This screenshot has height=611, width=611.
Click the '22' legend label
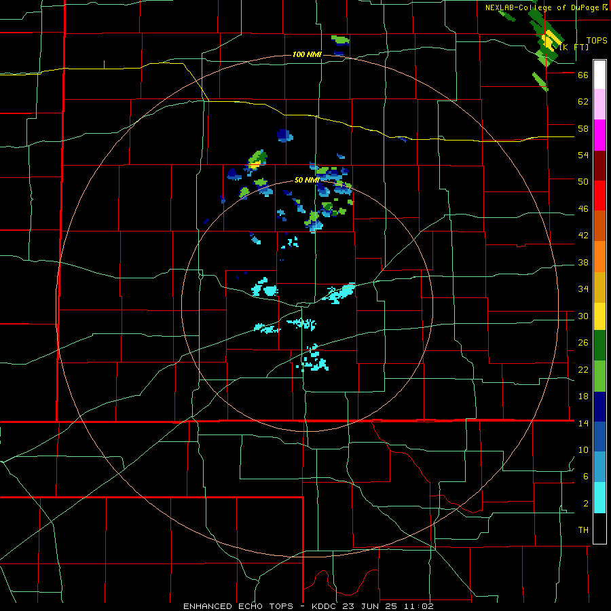[x=583, y=370]
